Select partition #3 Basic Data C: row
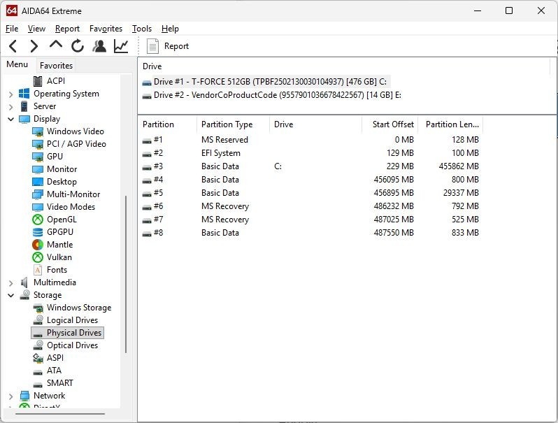Viewport: 558px width, 423px height. tap(310, 166)
